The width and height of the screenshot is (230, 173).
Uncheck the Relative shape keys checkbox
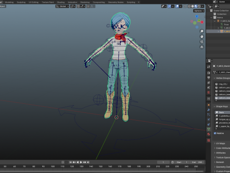pos(215,133)
